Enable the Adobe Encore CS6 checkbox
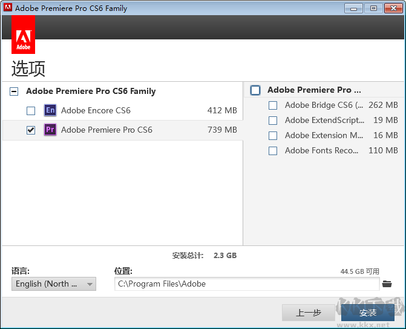This screenshot has width=406, height=329. click(x=31, y=111)
